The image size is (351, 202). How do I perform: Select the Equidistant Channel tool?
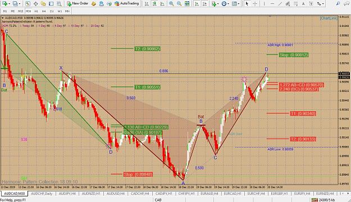coord(288,3)
